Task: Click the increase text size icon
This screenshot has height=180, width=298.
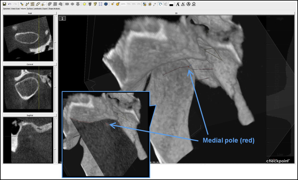Action: (177, 4)
